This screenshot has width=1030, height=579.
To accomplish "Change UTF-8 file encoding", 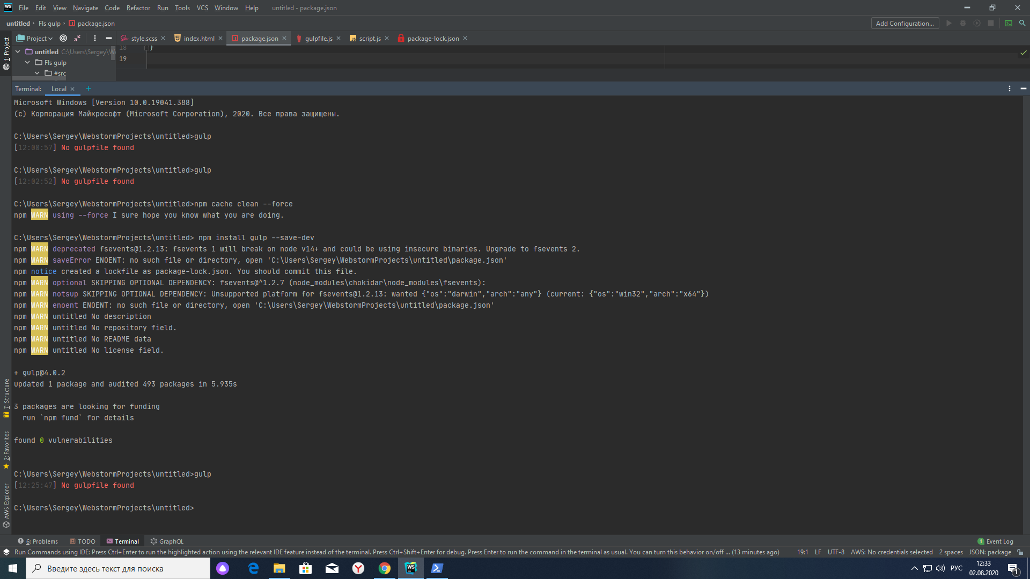I will 836,552.
